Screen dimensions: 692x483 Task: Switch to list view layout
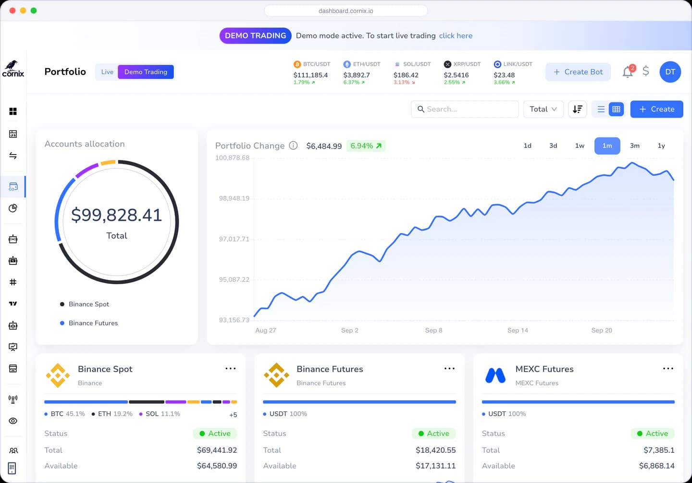click(601, 109)
